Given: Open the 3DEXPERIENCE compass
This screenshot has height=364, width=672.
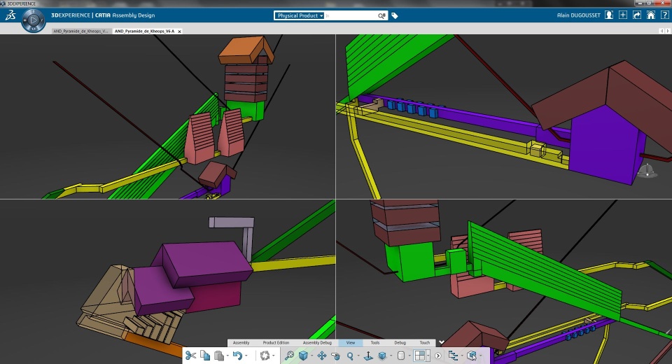Looking at the screenshot, I should click(34, 20).
